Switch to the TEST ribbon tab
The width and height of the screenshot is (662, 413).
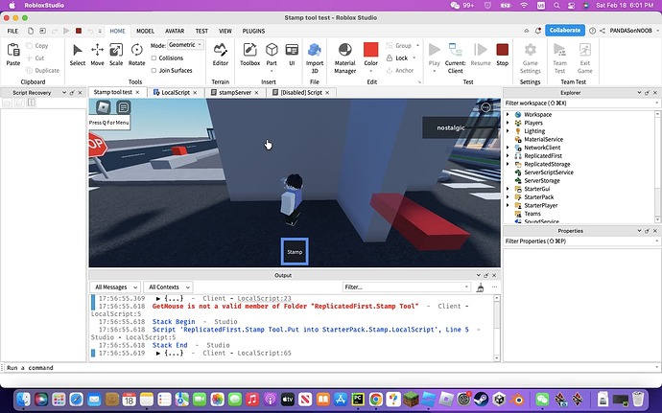pyautogui.click(x=201, y=31)
